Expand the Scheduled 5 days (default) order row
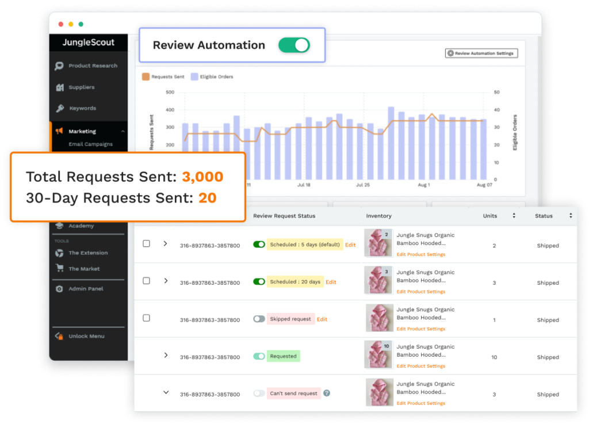This screenshot has height=424, width=589. pos(166,244)
